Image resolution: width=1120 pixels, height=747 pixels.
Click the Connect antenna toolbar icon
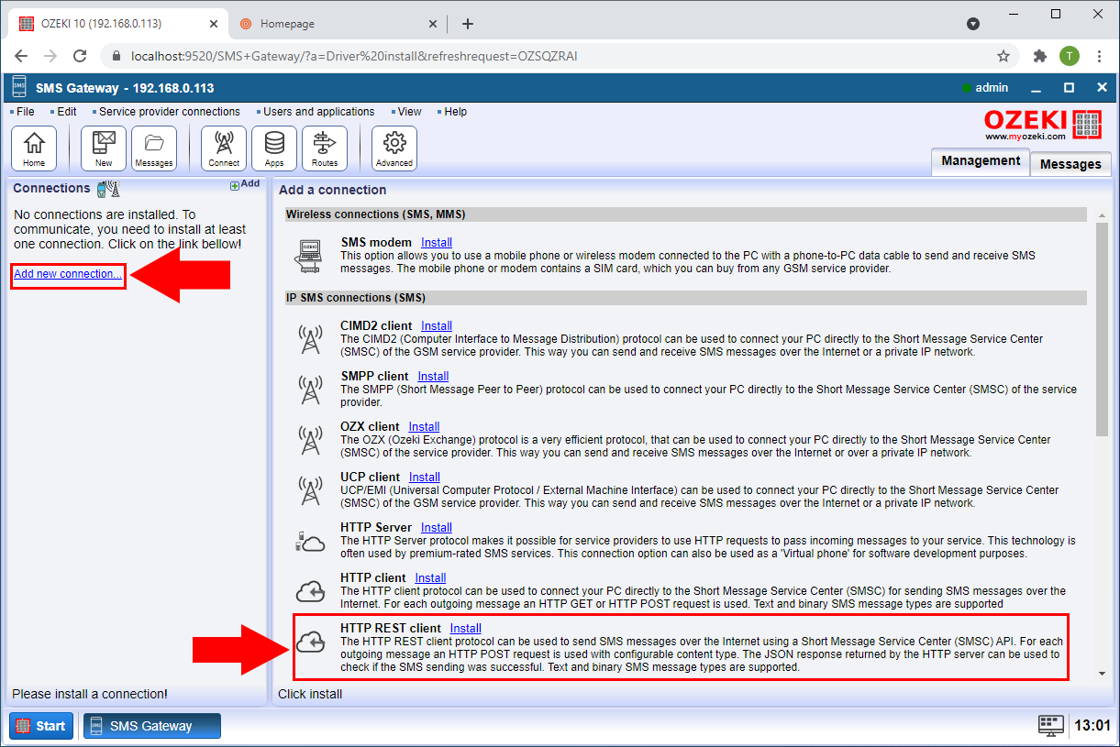click(x=224, y=148)
